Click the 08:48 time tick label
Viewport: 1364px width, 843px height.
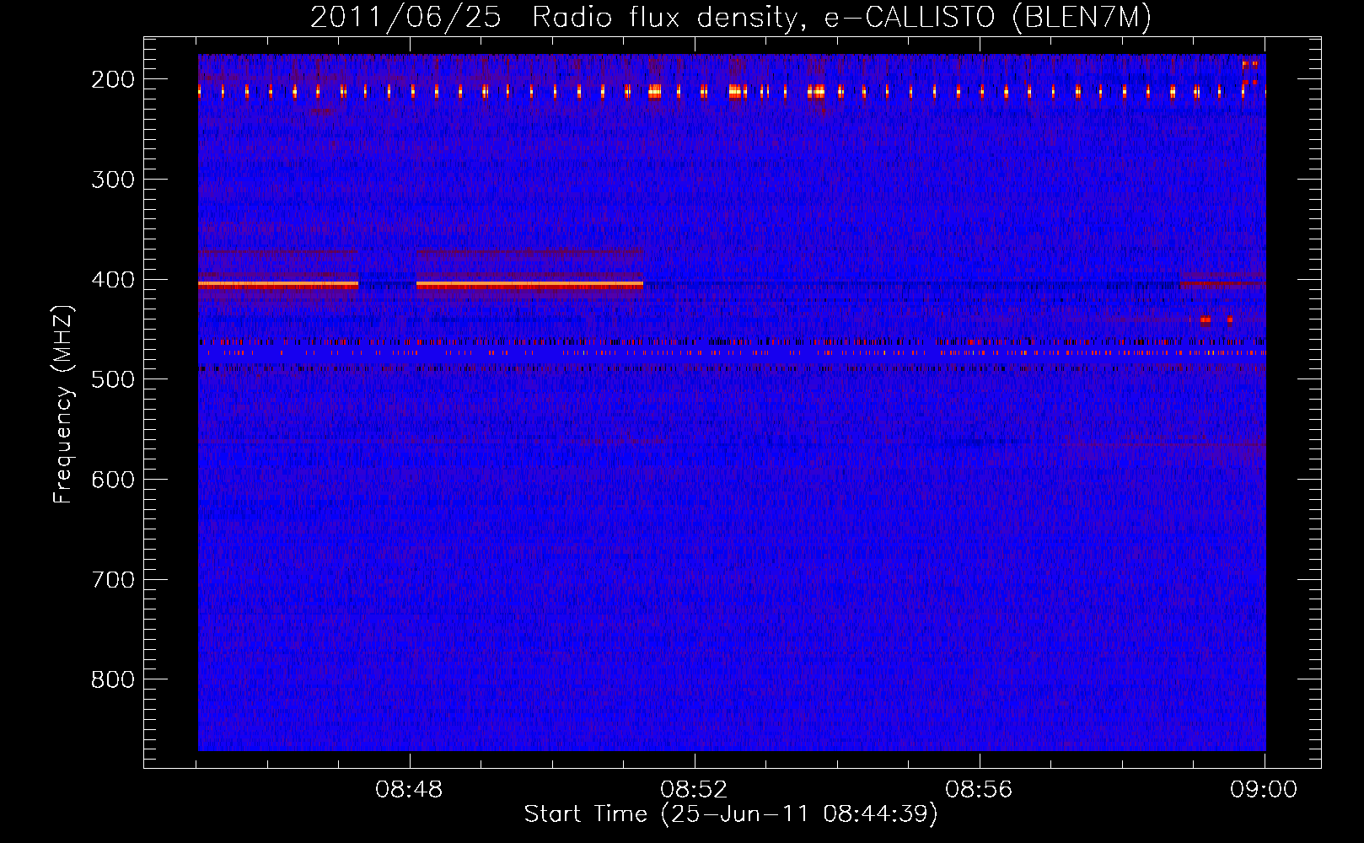click(410, 790)
